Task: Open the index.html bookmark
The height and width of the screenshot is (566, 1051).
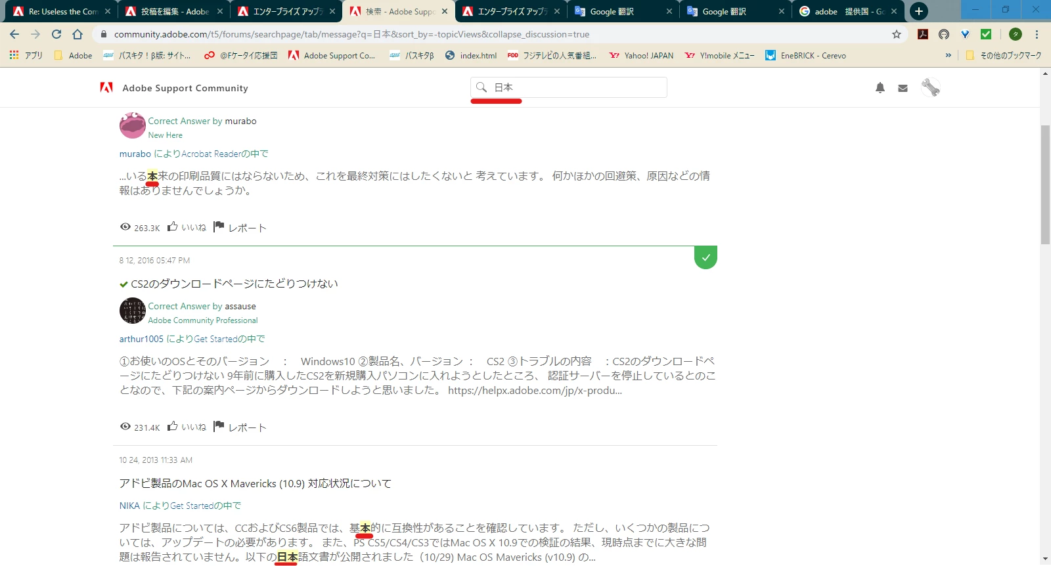Action: pyautogui.click(x=471, y=56)
